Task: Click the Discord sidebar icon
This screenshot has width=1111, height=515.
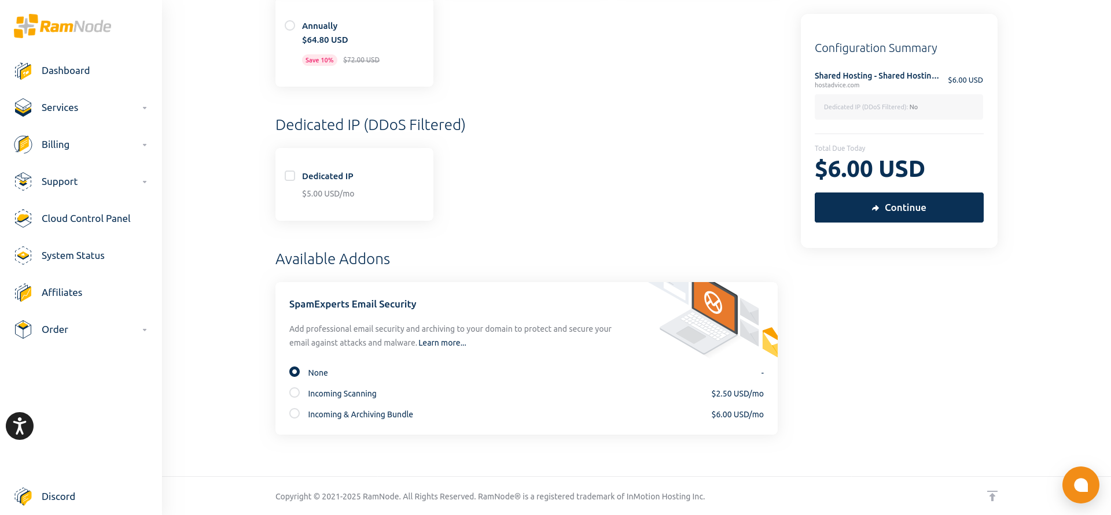Action: coord(23,497)
